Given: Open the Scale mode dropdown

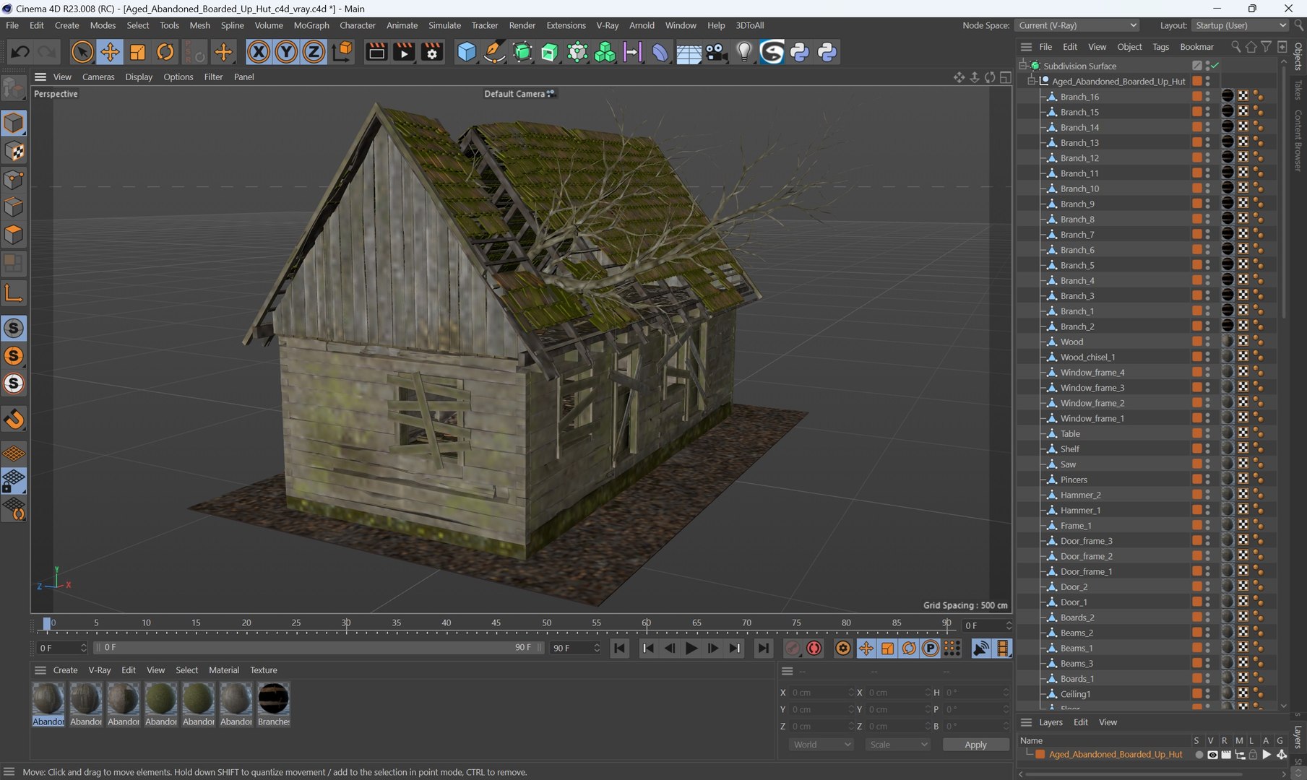Looking at the screenshot, I should pyautogui.click(x=898, y=745).
